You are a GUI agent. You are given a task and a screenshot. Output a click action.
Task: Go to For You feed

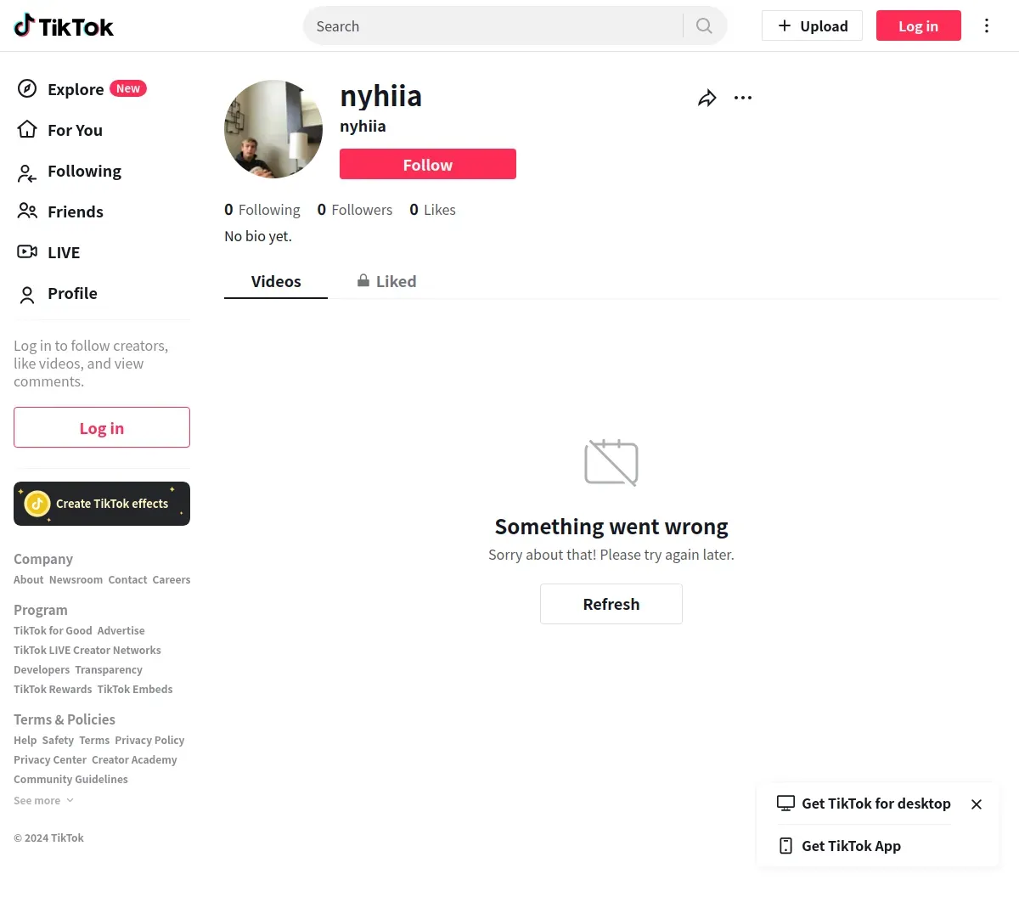(x=75, y=130)
